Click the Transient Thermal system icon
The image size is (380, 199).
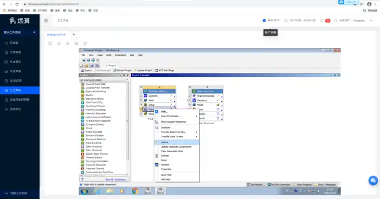click(x=82, y=169)
